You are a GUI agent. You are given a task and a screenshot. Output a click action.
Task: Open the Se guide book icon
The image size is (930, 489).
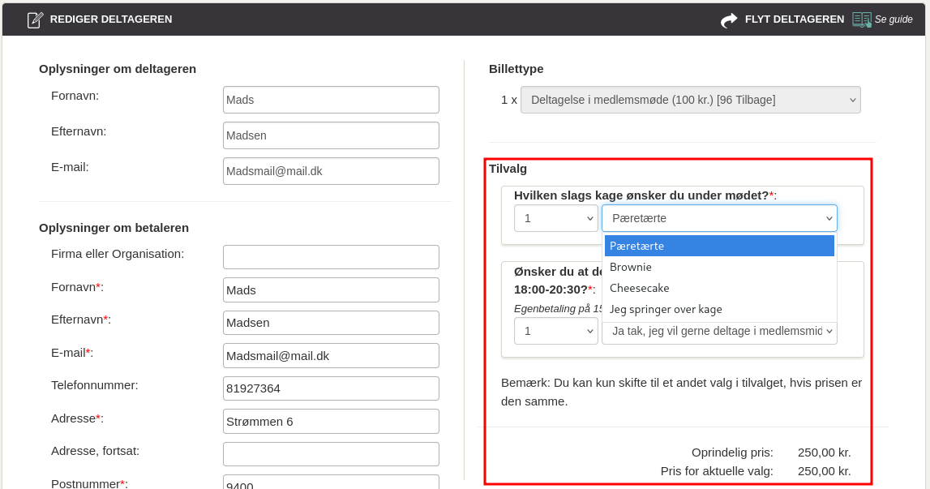tap(861, 19)
